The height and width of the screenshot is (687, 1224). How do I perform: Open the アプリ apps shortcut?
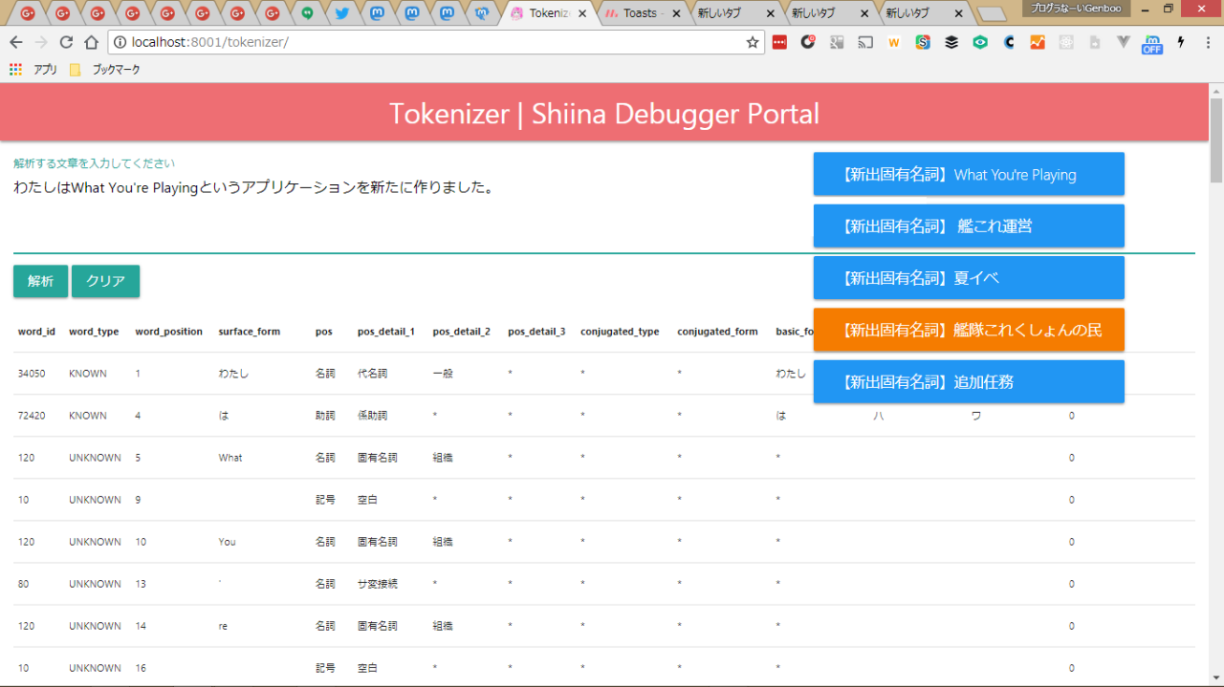pos(33,70)
